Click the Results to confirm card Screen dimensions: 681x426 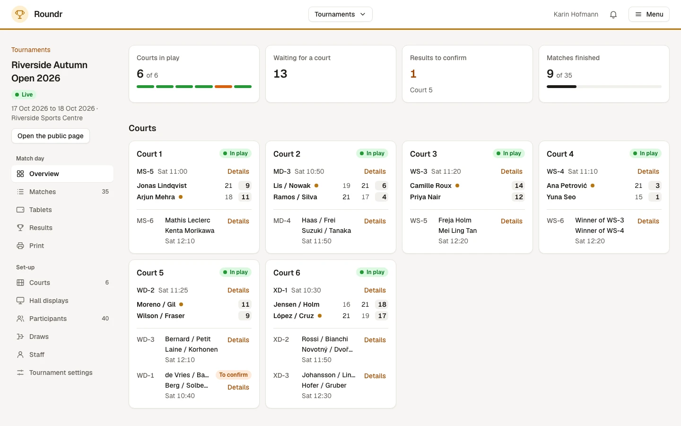pos(467,74)
